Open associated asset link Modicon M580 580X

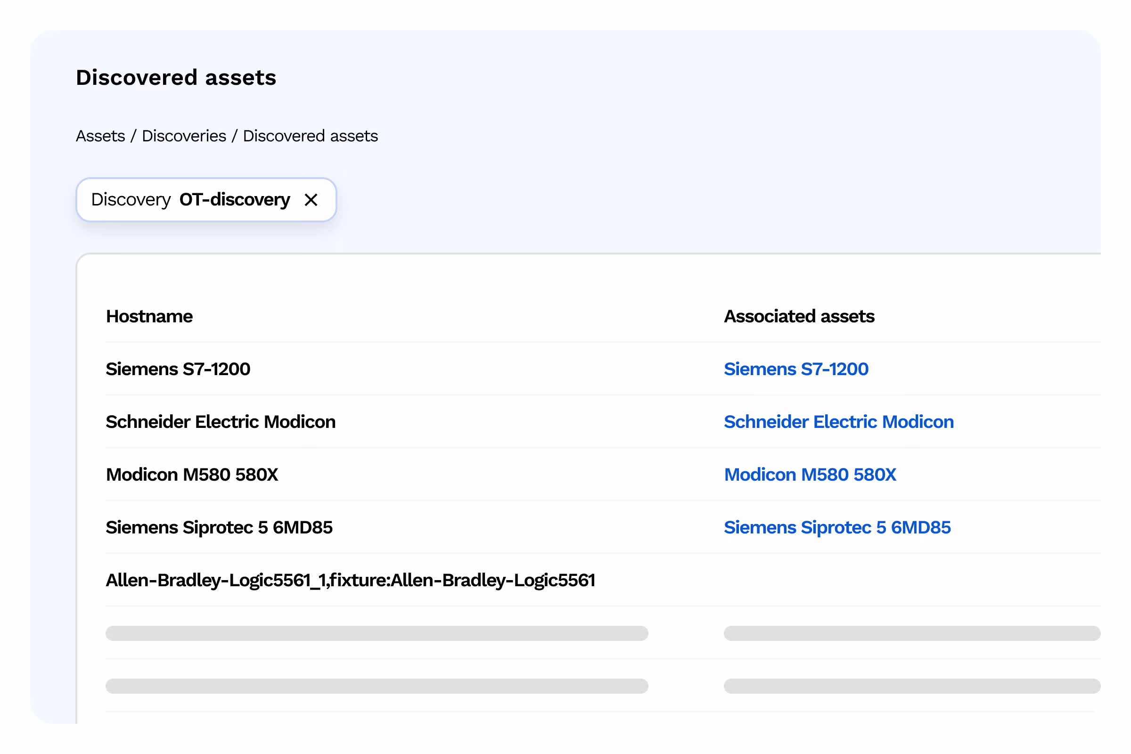point(810,475)
